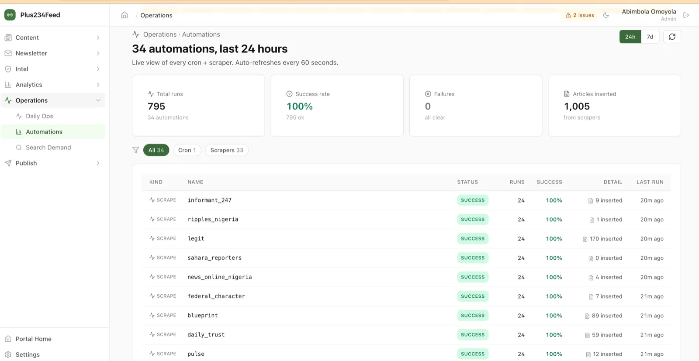
Task: Switch time range to 7d
Action: [650, 37]
